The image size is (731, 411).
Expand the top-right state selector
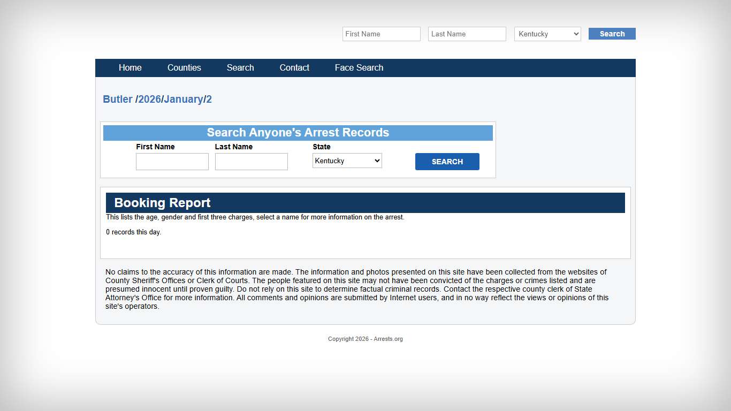(x=547, y=34)
